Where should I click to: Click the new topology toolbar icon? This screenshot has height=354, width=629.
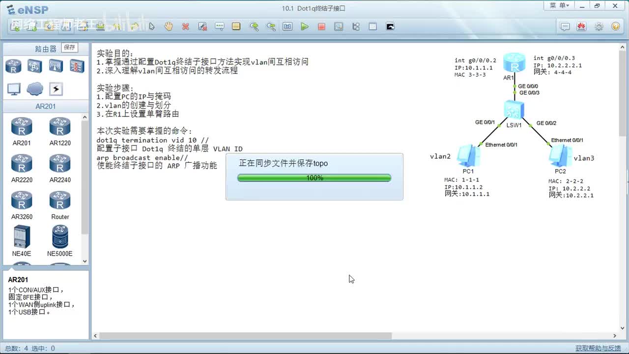pyautogui.click(x=15, y=27)
